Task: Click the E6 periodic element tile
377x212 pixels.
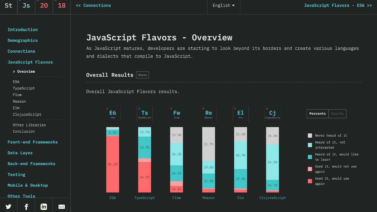Action: point(113,114)
